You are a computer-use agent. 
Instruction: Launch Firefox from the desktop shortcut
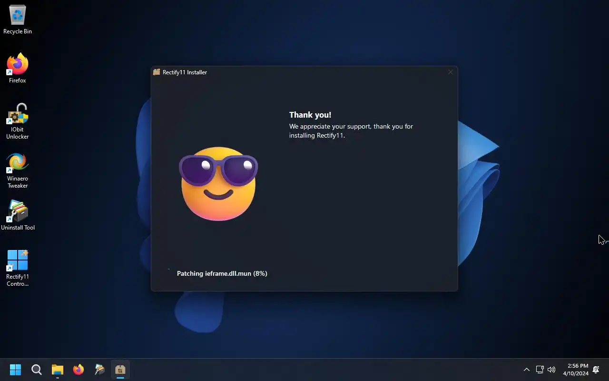[18, 69]
